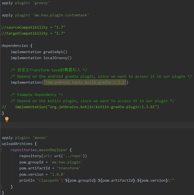The image size is (194, 195).
Task: Click the dependencies keyword
Action: pos(15,46)
